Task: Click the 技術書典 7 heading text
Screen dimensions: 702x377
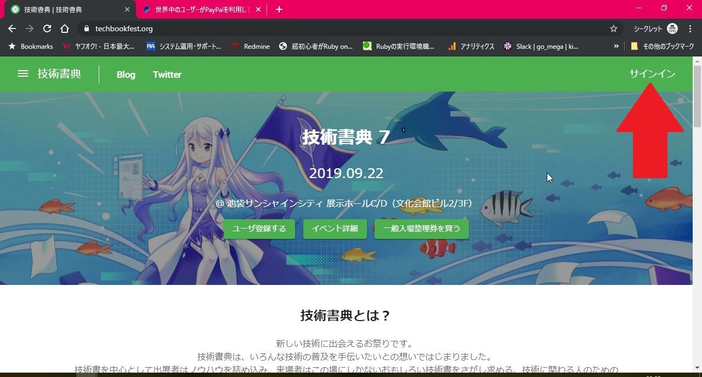Action: [x=346, y=137]
